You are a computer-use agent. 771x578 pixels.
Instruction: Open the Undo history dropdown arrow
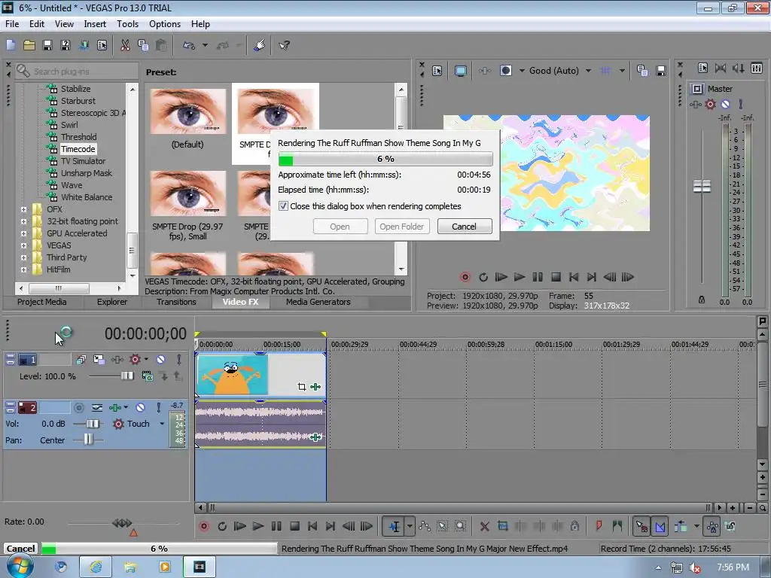(x=205, y=46)
